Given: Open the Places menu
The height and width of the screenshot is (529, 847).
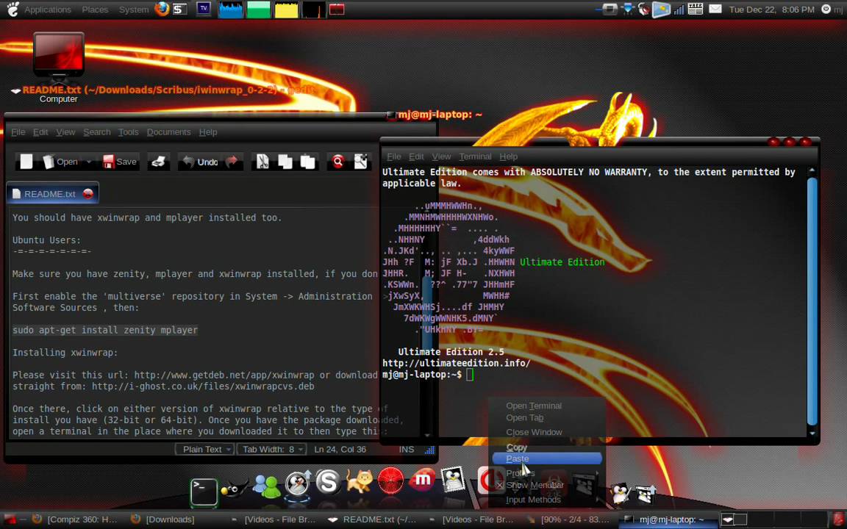Looking at the screenshot, I should coord(95,10).
